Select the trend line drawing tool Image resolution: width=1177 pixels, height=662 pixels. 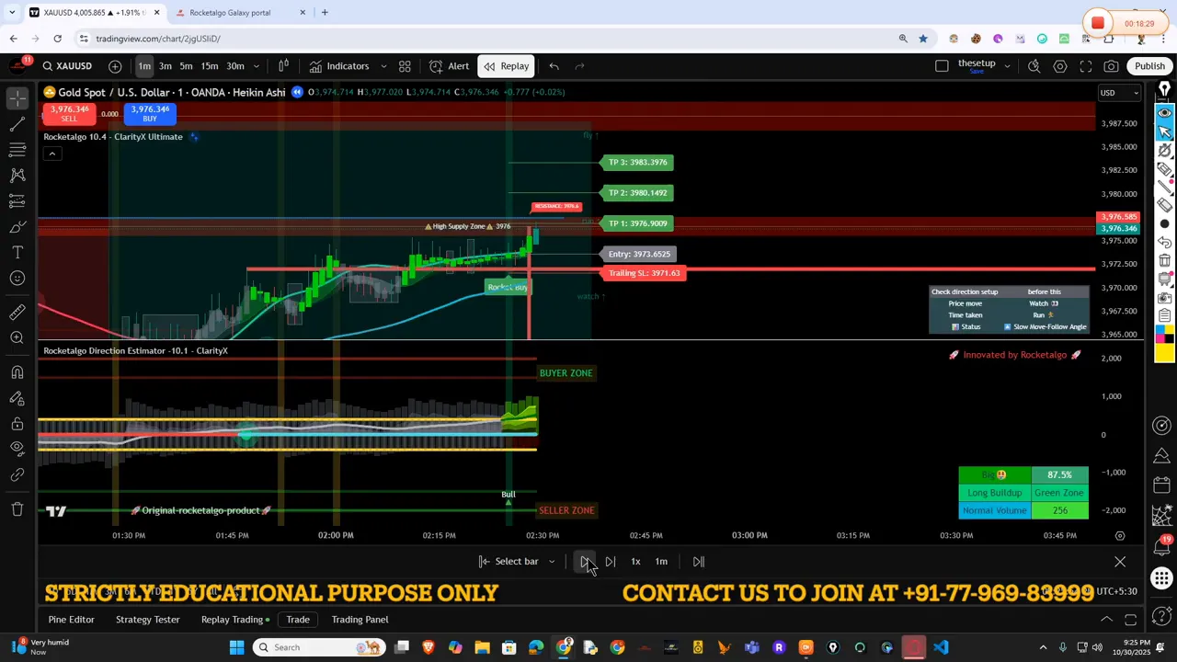point(17,124)
